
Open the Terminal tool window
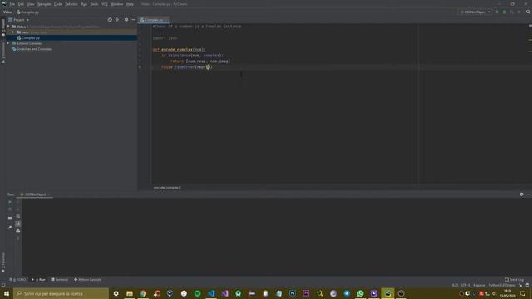(59, 280)
